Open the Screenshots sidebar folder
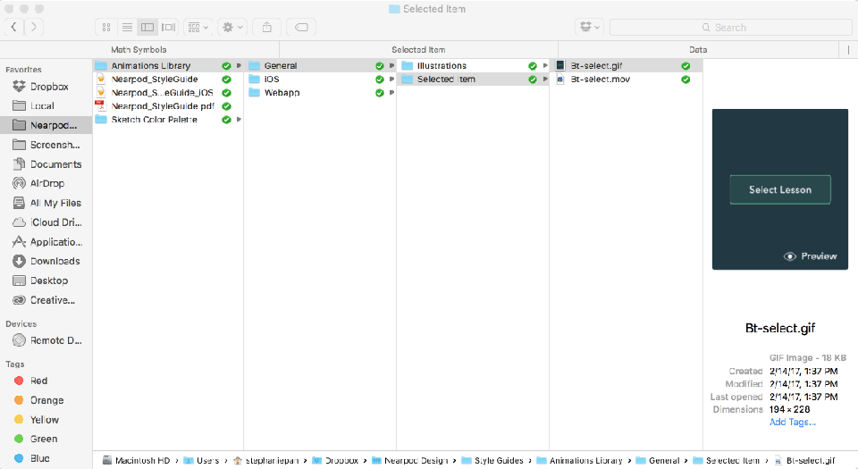The height and width of the screenshot is (469, 858). click(46, 145)
